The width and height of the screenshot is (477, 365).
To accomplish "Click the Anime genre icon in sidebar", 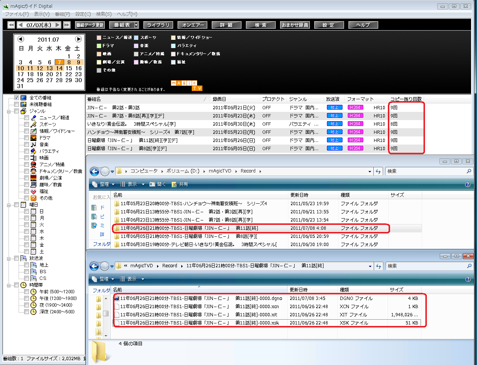I will coord(33,165).
